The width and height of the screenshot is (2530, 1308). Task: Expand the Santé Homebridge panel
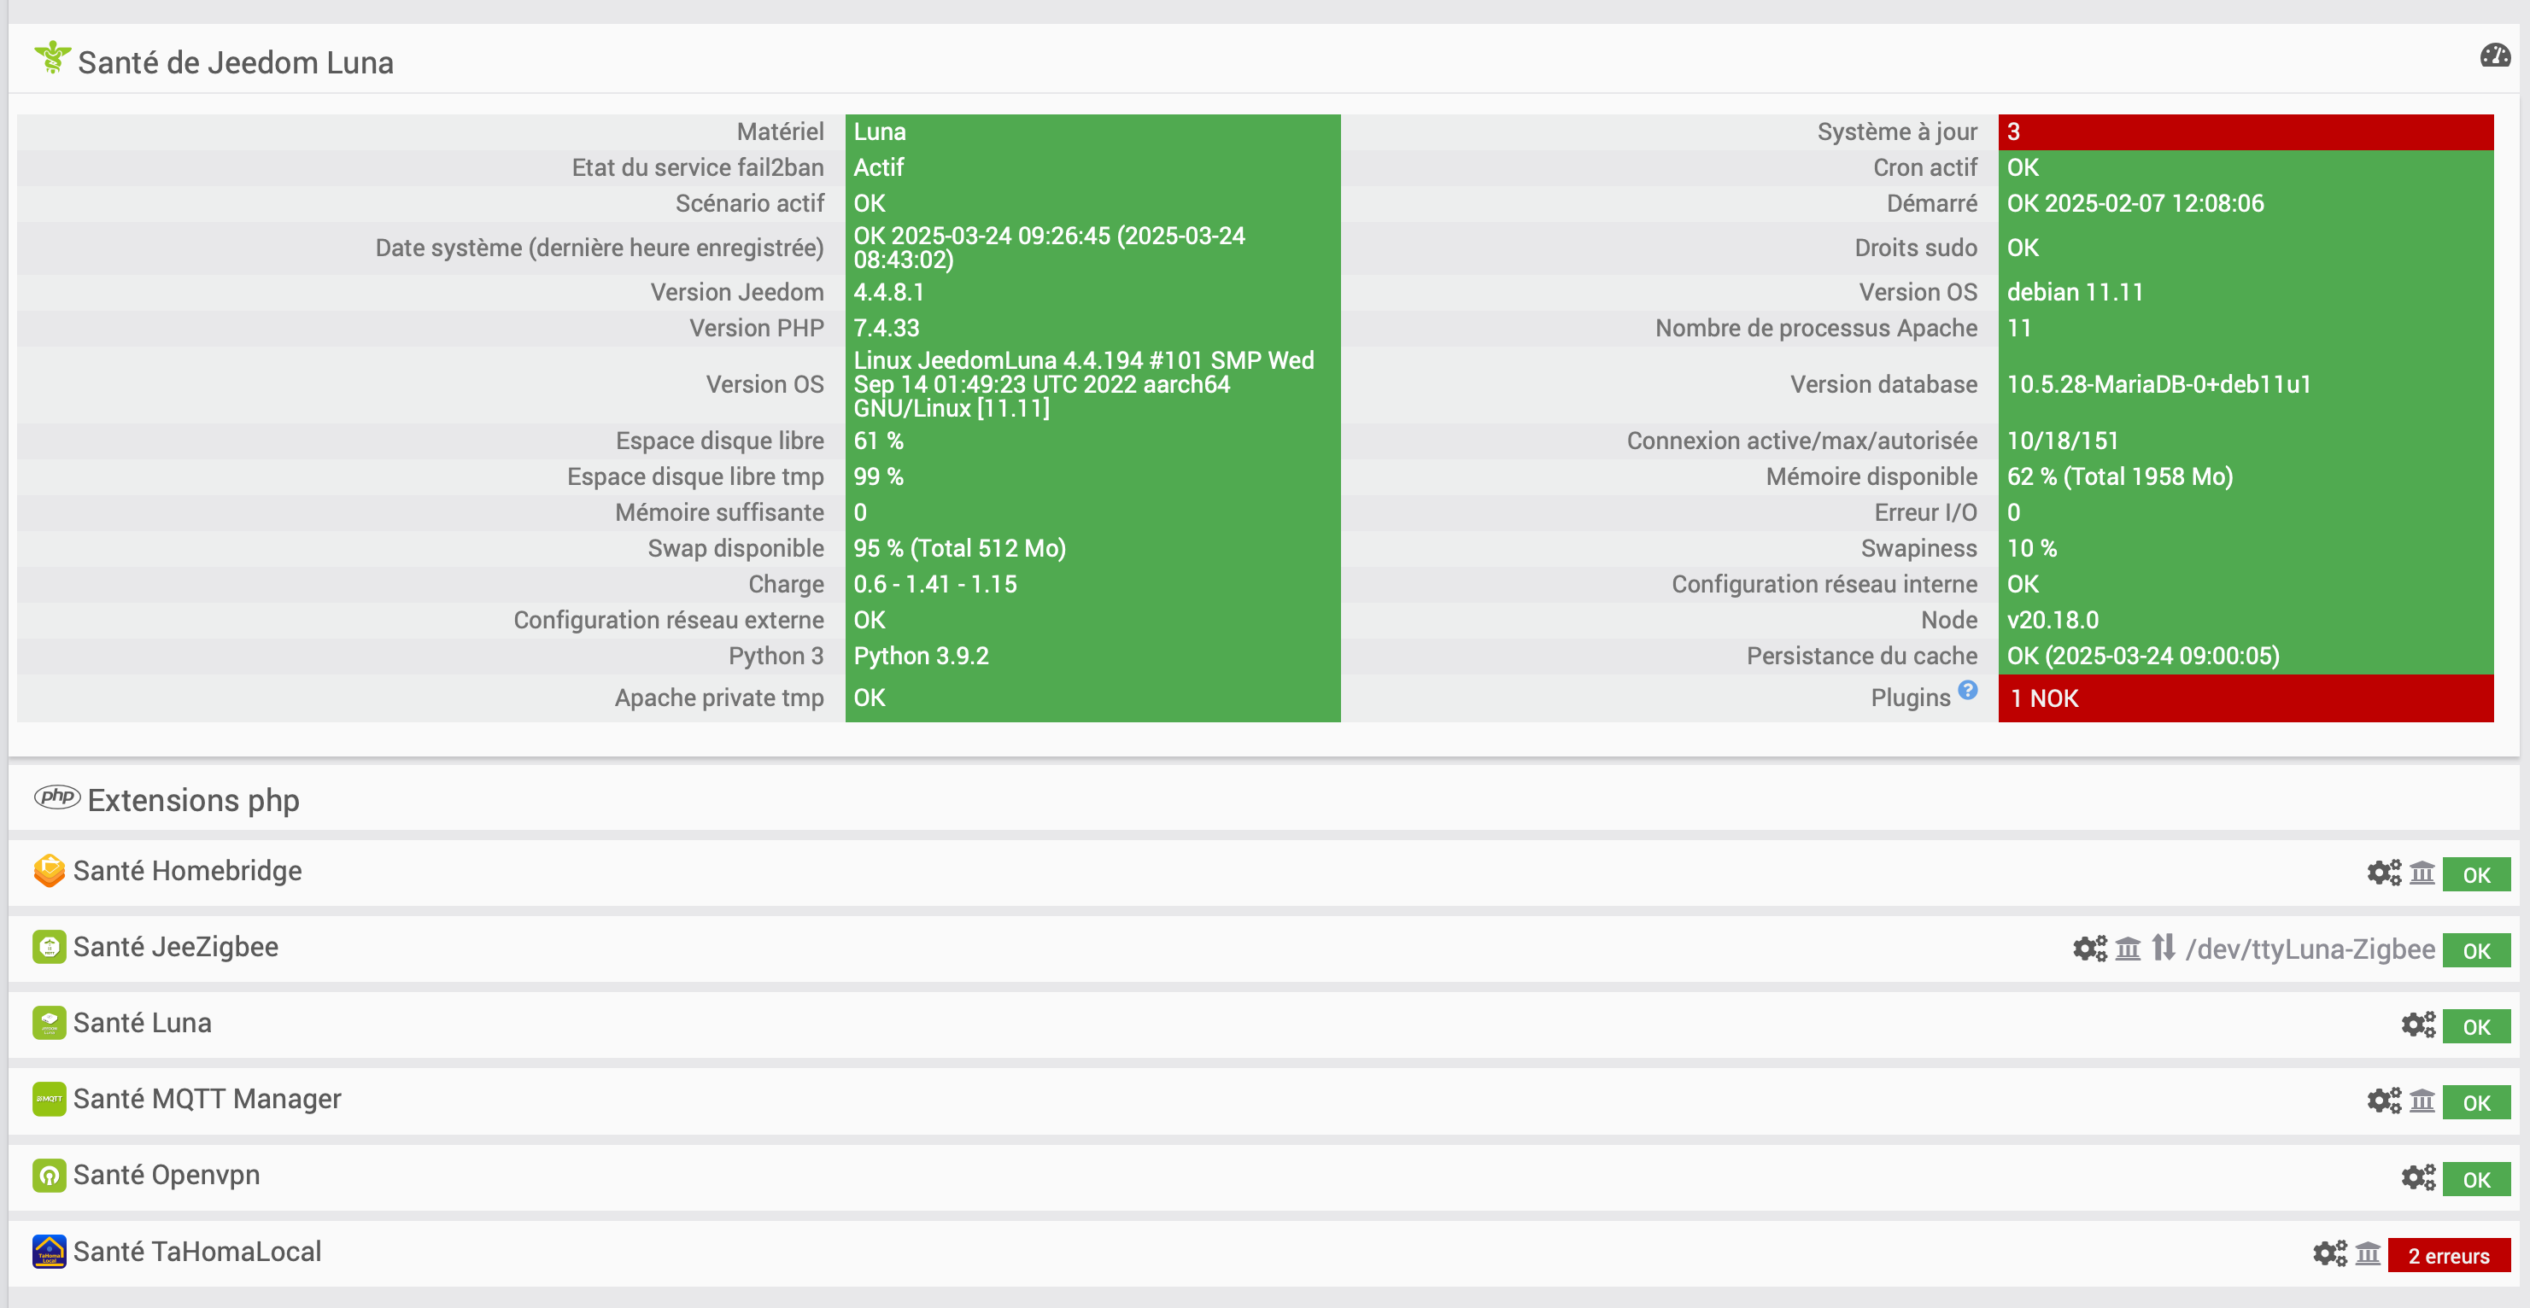(x=1264, y=872)
